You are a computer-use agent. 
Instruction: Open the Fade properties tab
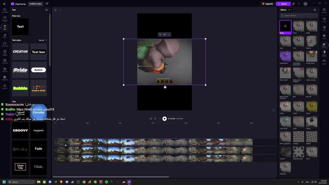[324, 28]
